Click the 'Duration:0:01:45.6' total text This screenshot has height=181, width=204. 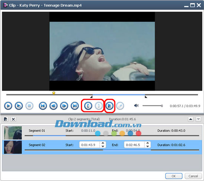point(122,119)
